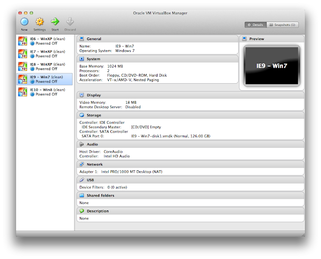Select the 'IE10 - Win8 (clean)' entry
The image size is (321, 259).
point(45,92)
